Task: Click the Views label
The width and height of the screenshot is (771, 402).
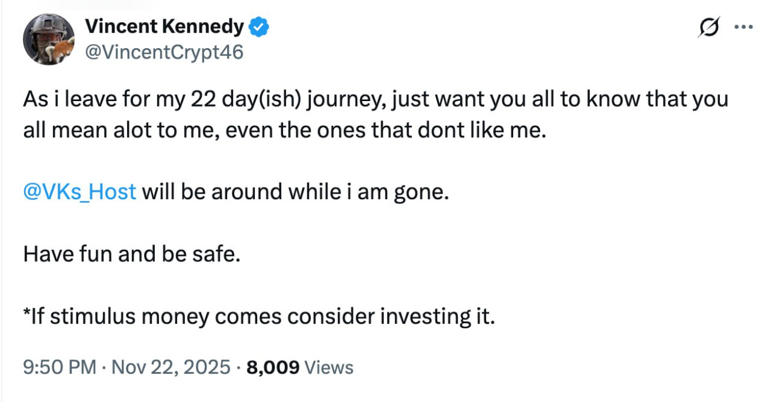Action: click(329, 366)
